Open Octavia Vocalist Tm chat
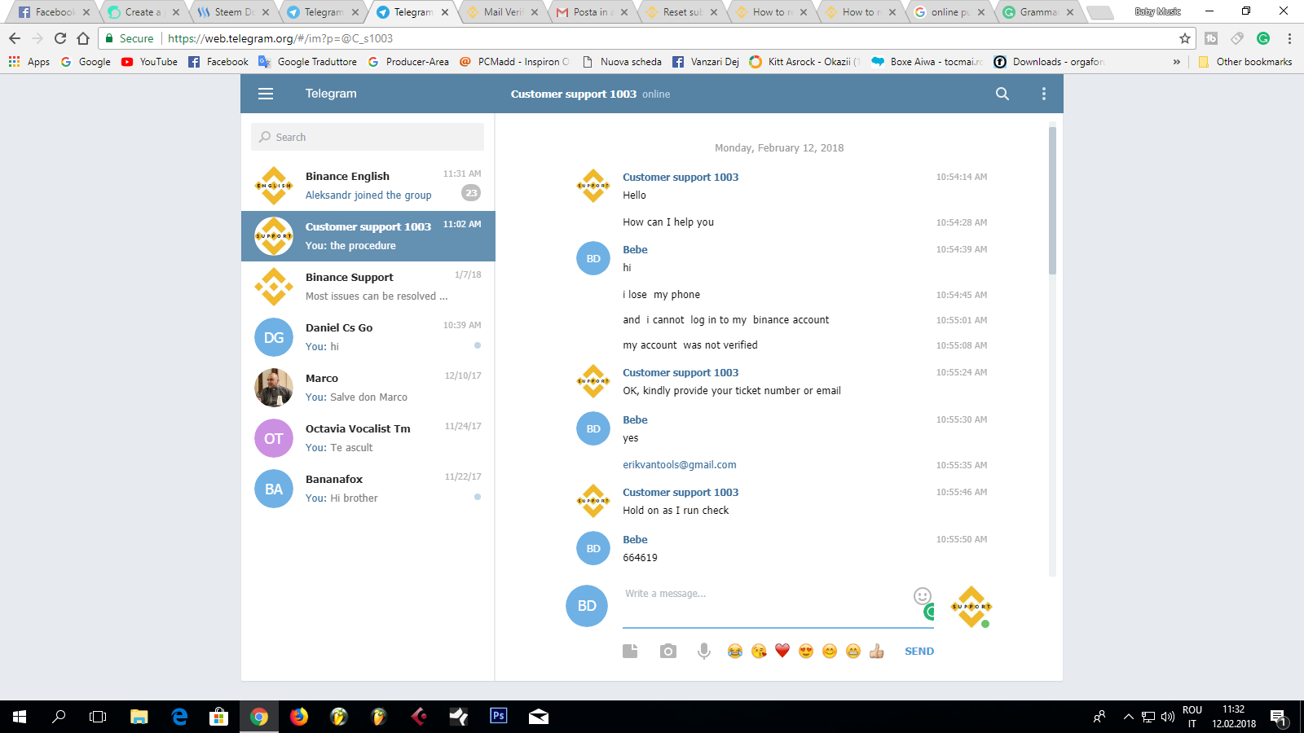Image resolution: width=1304 pixels, height=733 pixels. 368,438
